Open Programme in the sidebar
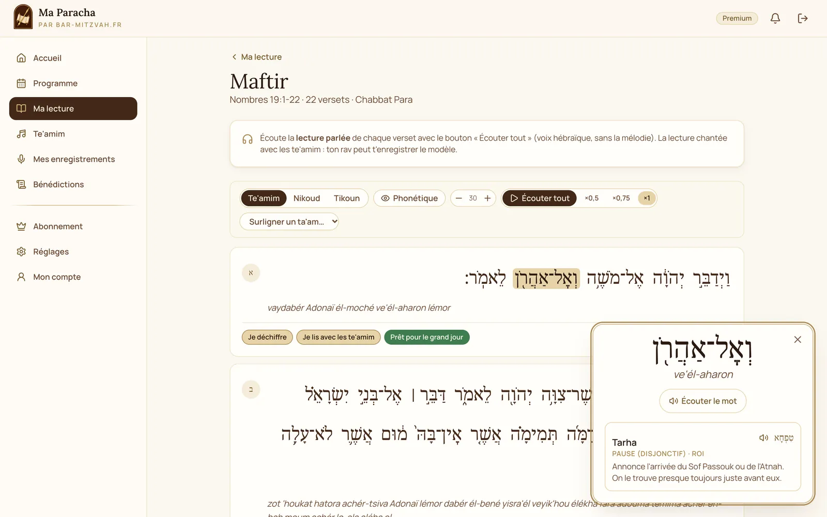This screenshot has height=517, width=827. (73, 83)
